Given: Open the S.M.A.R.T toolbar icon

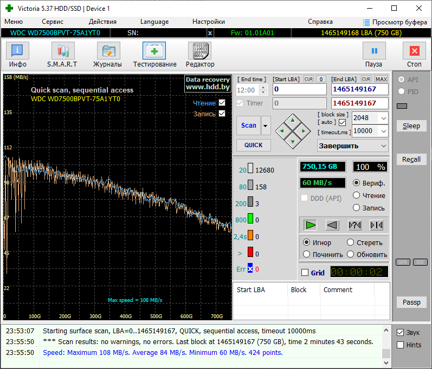Looking at the screenshot, I should click(62, 51).
